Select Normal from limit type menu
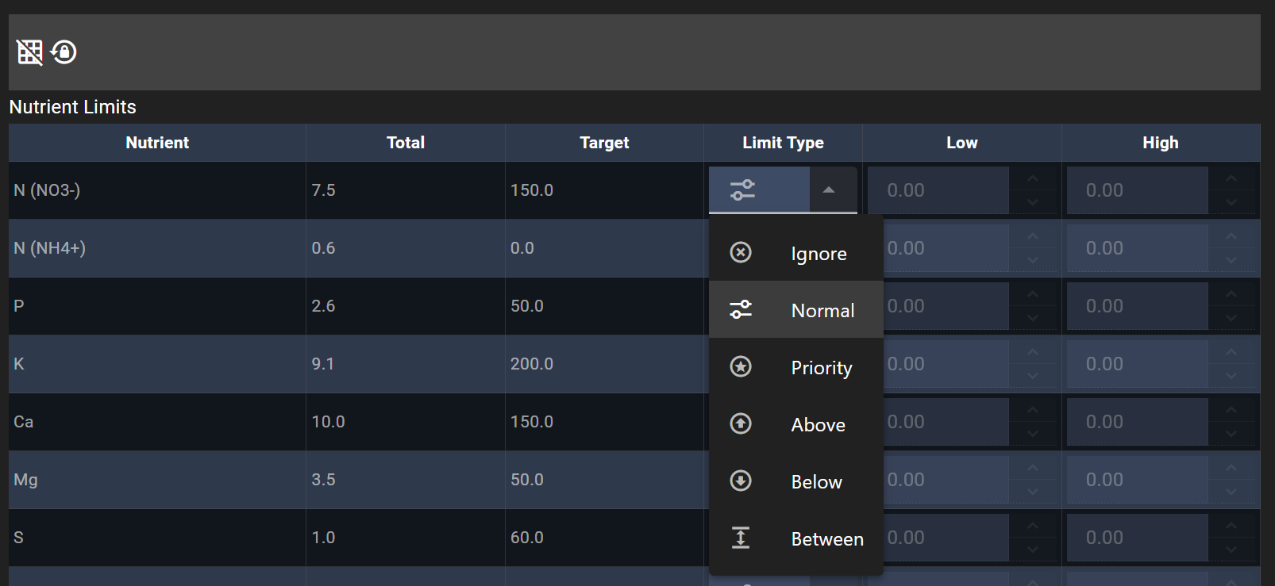1275x586 pixels. 822,311
